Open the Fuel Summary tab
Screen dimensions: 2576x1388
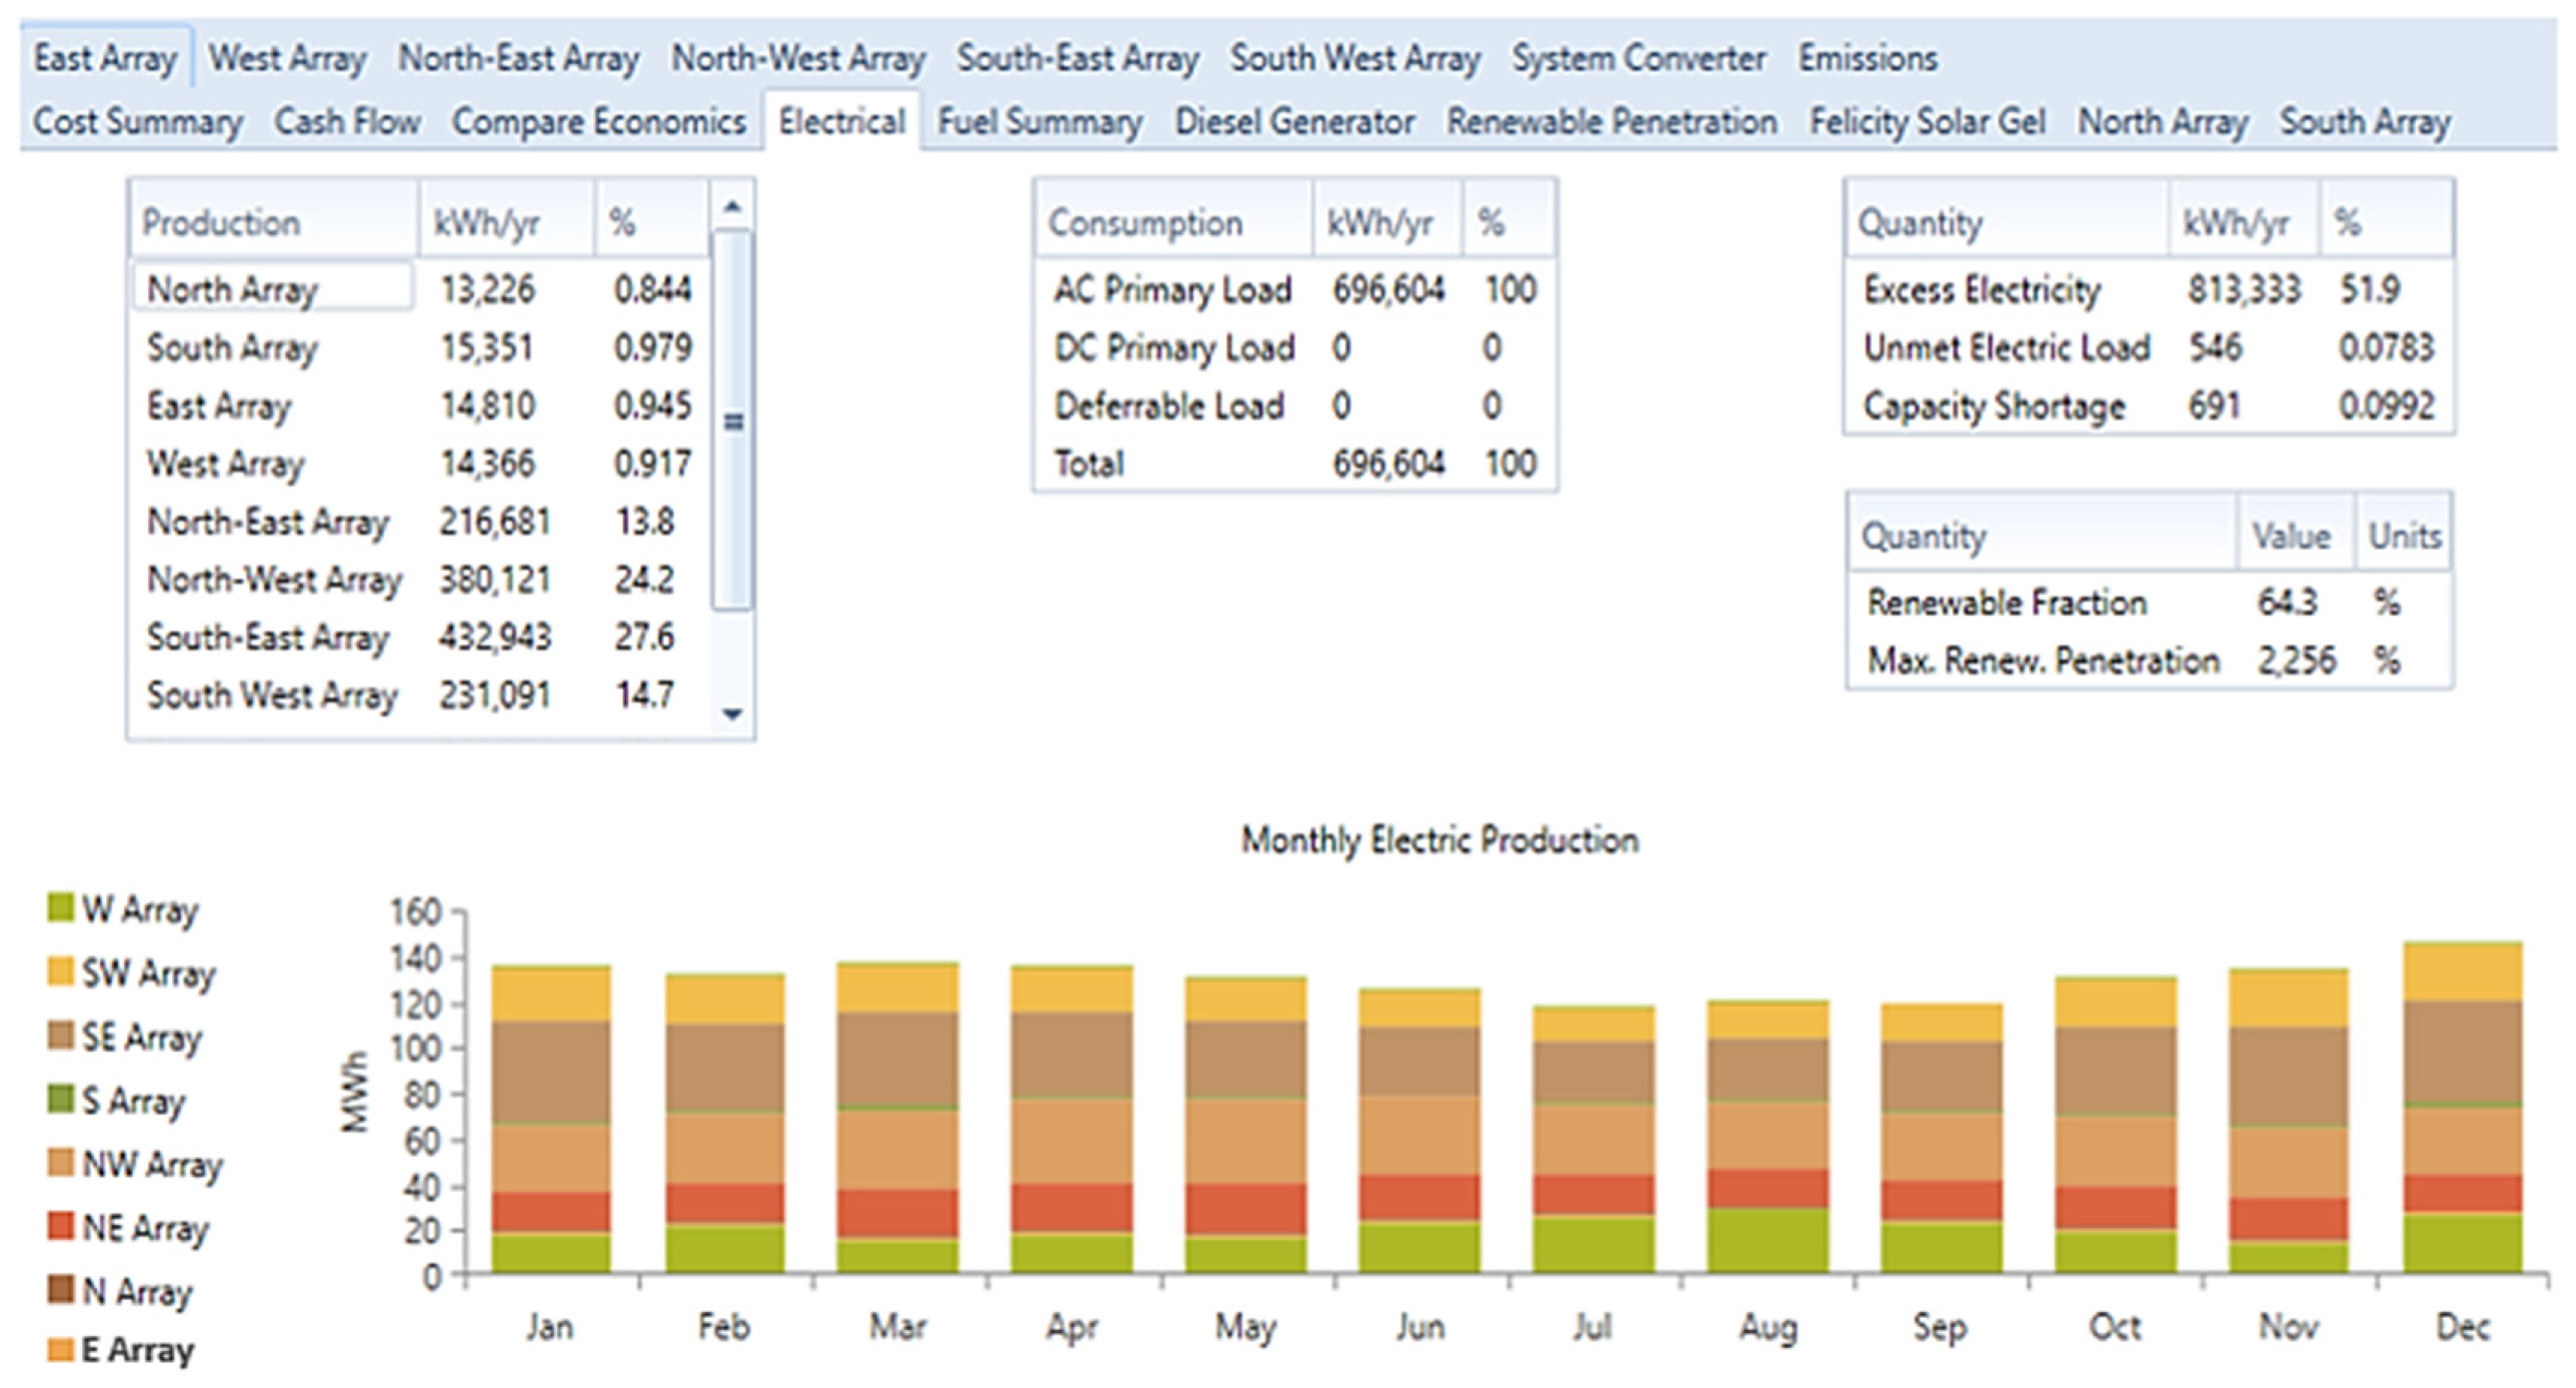click(x=1039, y=121)
